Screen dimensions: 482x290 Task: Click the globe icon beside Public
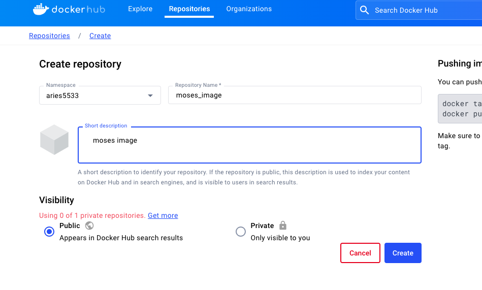click(89, 225)
